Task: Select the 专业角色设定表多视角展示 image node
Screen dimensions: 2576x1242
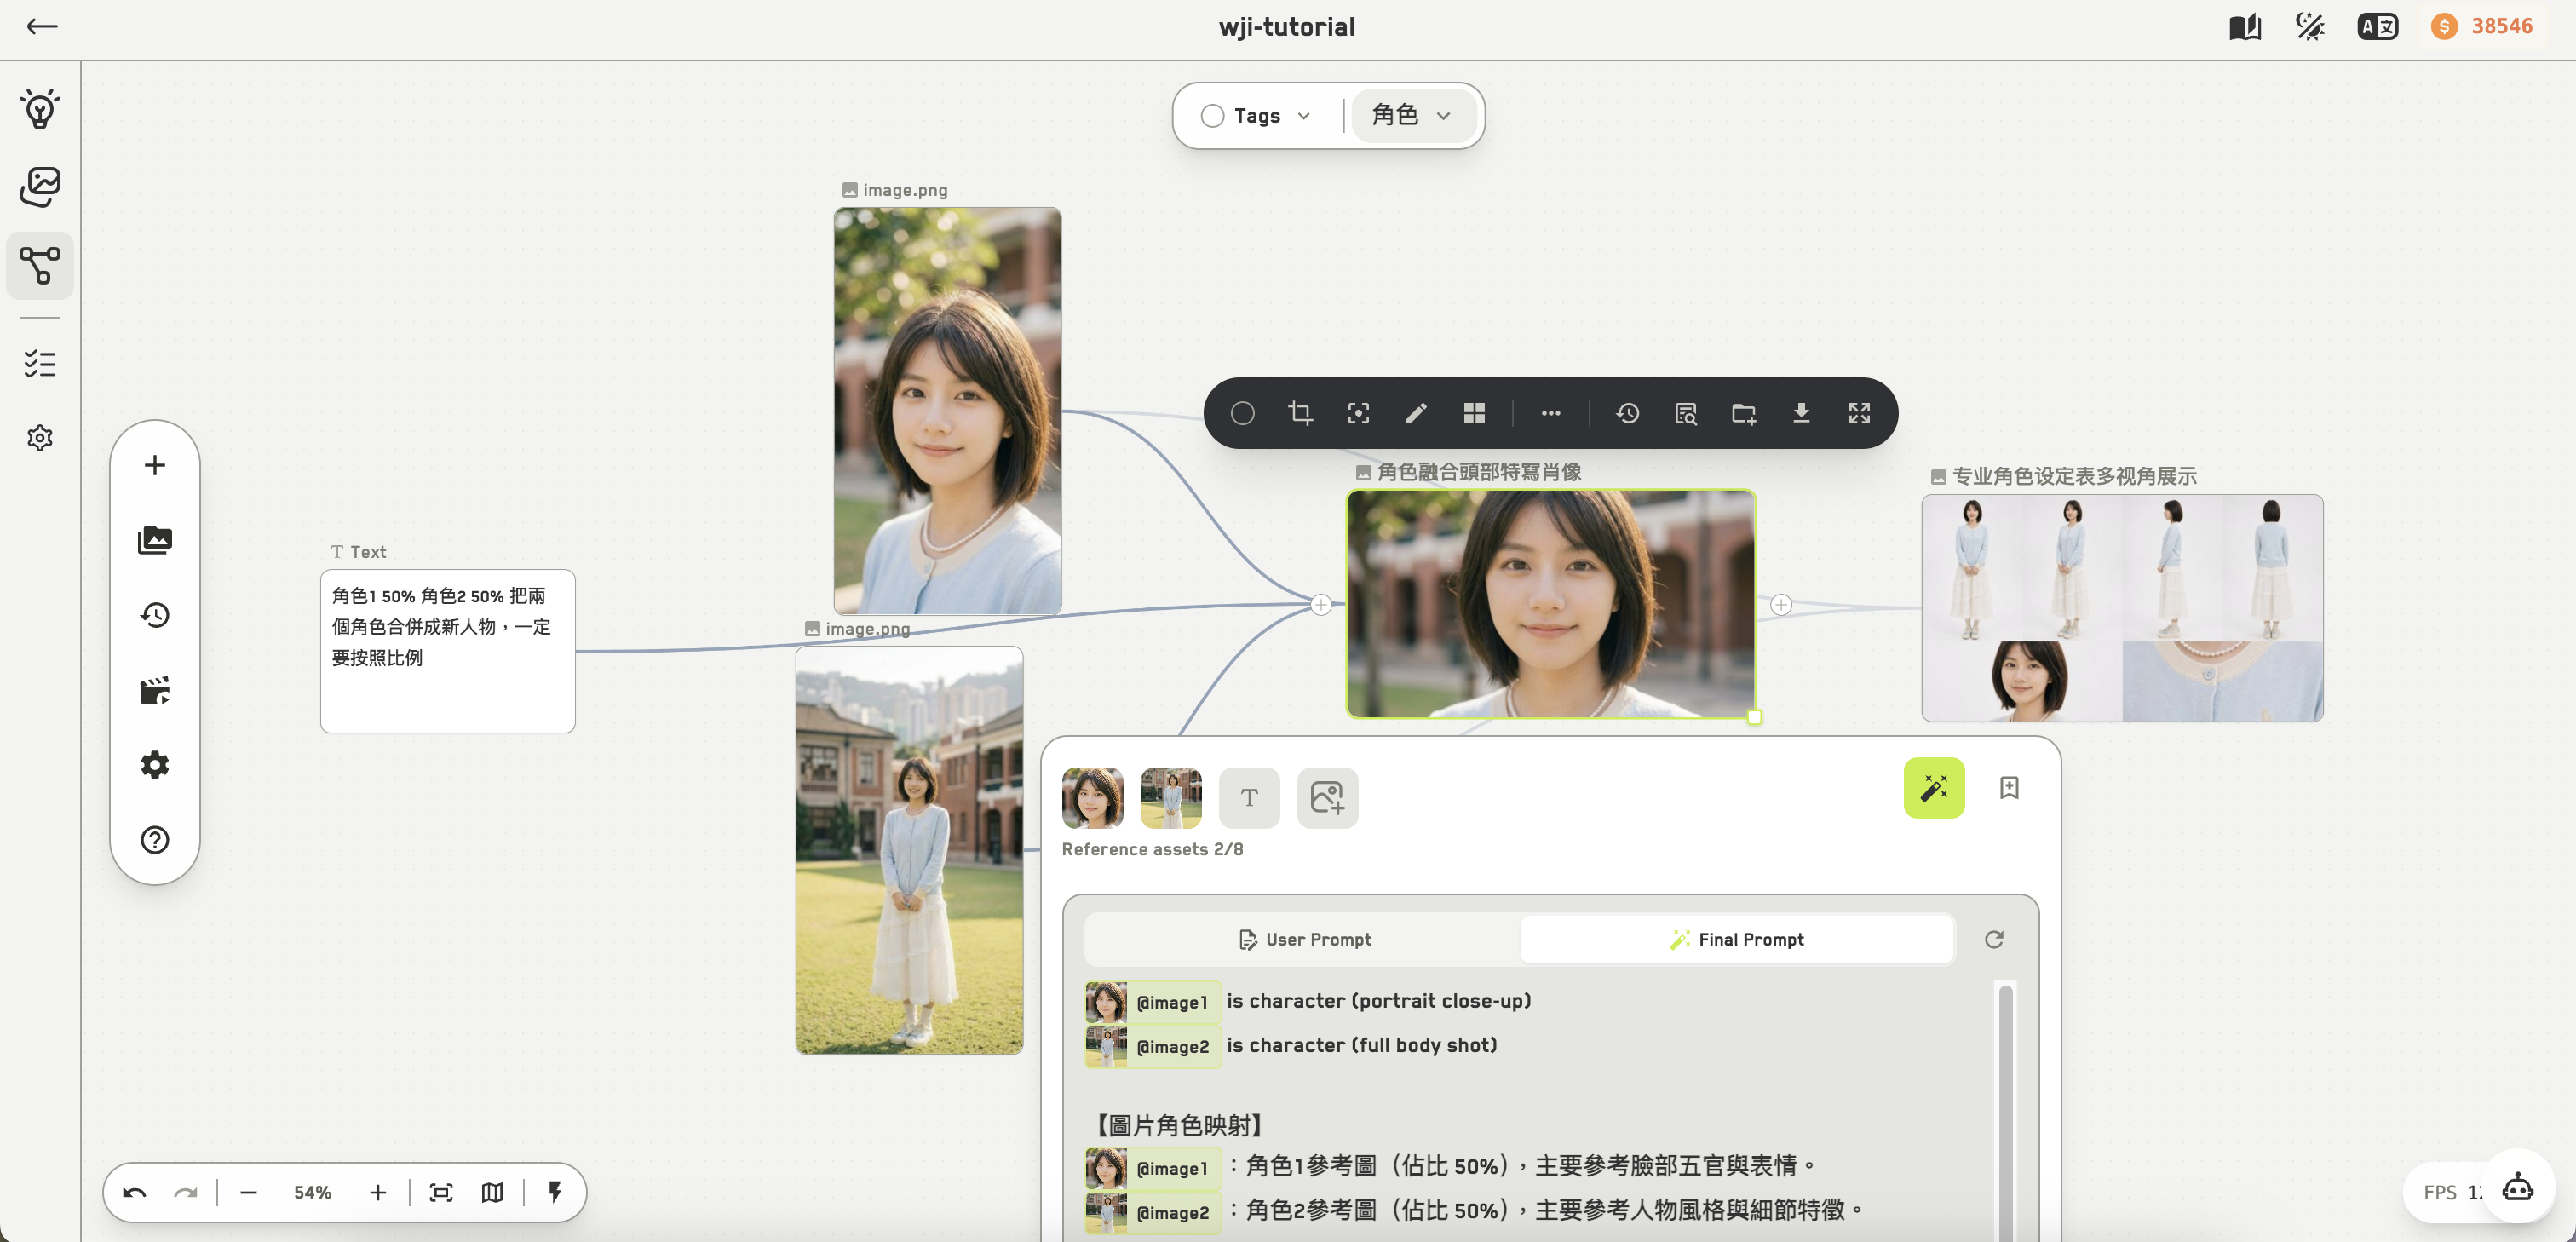Action: pos(2122,608)
